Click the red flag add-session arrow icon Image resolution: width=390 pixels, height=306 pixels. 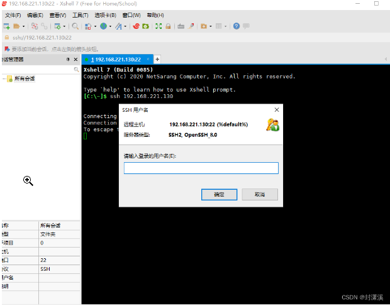point(7,49)
